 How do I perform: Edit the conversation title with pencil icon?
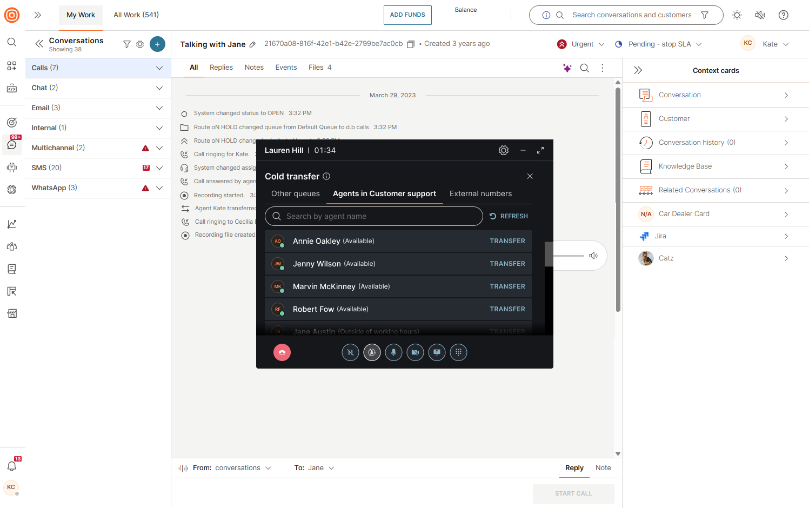[x=252, y=45]
